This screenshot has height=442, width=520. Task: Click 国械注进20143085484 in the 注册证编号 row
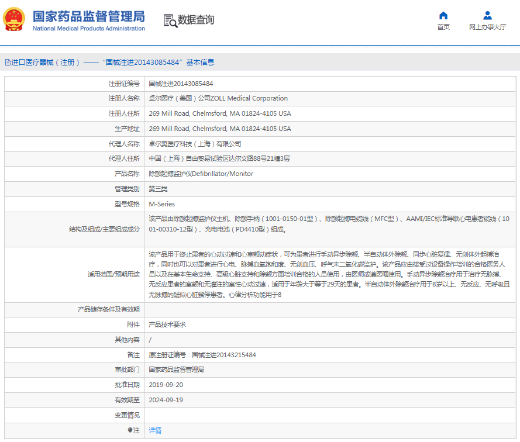click(181, 84)
